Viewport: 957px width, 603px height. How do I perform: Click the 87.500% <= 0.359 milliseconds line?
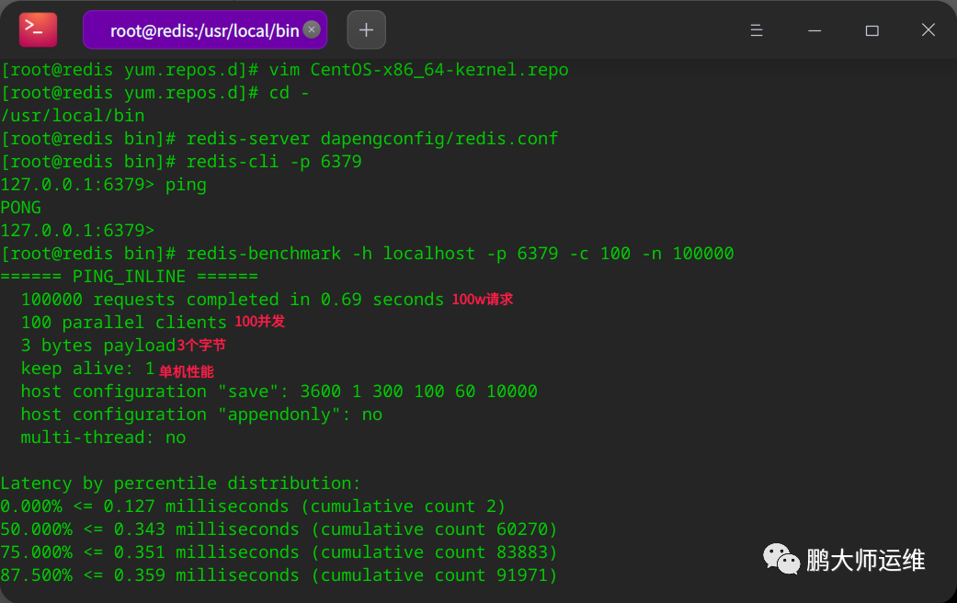point(279,575)
